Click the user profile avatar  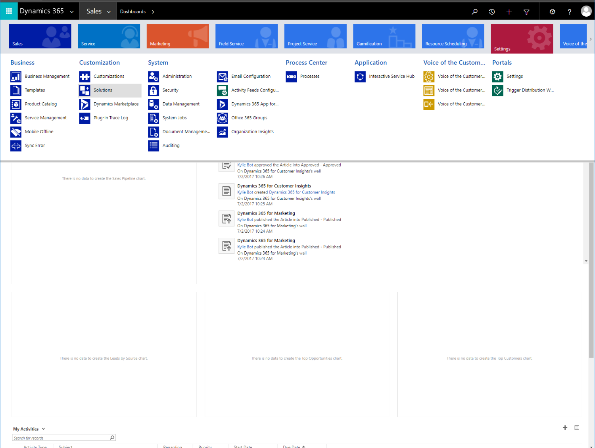click(x=586, y=11)
